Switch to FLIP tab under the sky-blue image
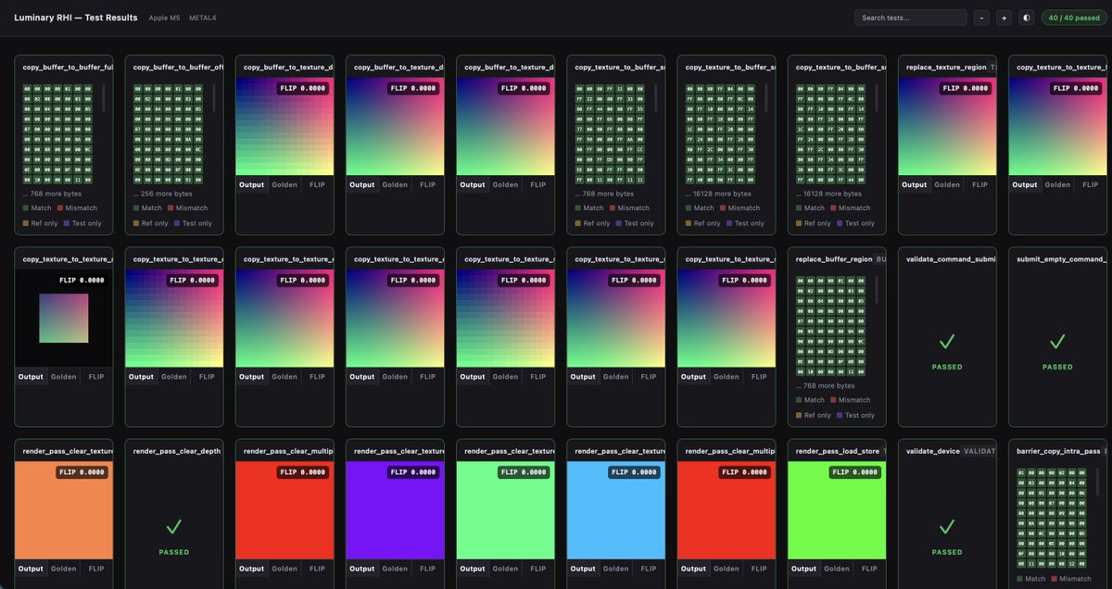Image resolution: width=1112 pixels, height=589 pixels. point(648,569)
